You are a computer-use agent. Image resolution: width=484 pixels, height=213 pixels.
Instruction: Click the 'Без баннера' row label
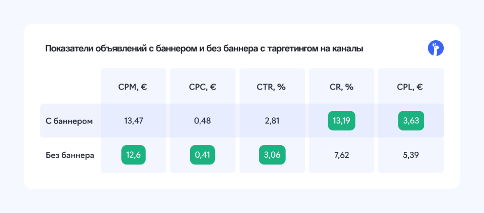pos(70,156)
